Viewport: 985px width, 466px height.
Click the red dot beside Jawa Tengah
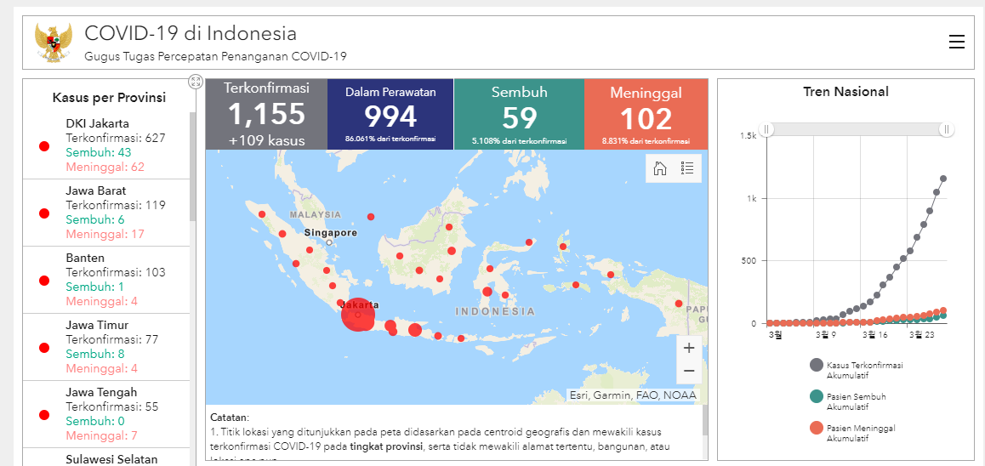44,415
